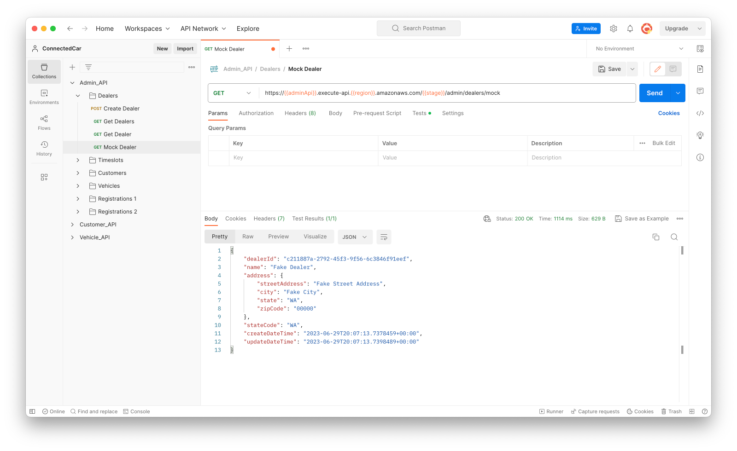Switch to the Tests tab
The image size is (737, 451).
click(x=421, y=113)
